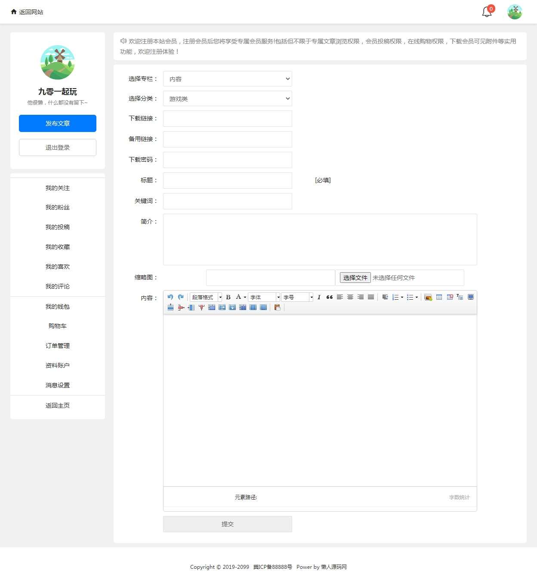This screenshot has width=537, height=586.
Task: Click the paste icon in editor toolbar
Action: [277, 307]
